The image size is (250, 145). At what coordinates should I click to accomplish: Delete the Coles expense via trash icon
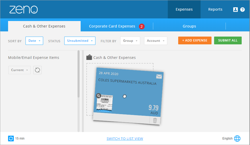pyautogui.click(x=155, y=120)
